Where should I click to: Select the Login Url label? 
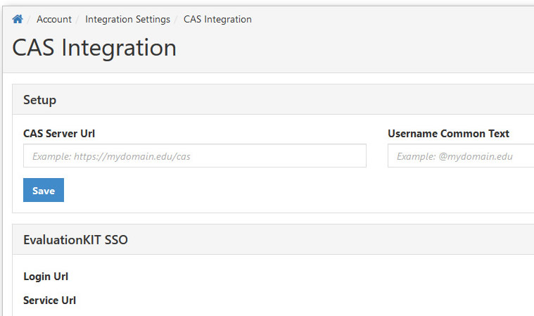pyautogui.click(x=46, y=276)
